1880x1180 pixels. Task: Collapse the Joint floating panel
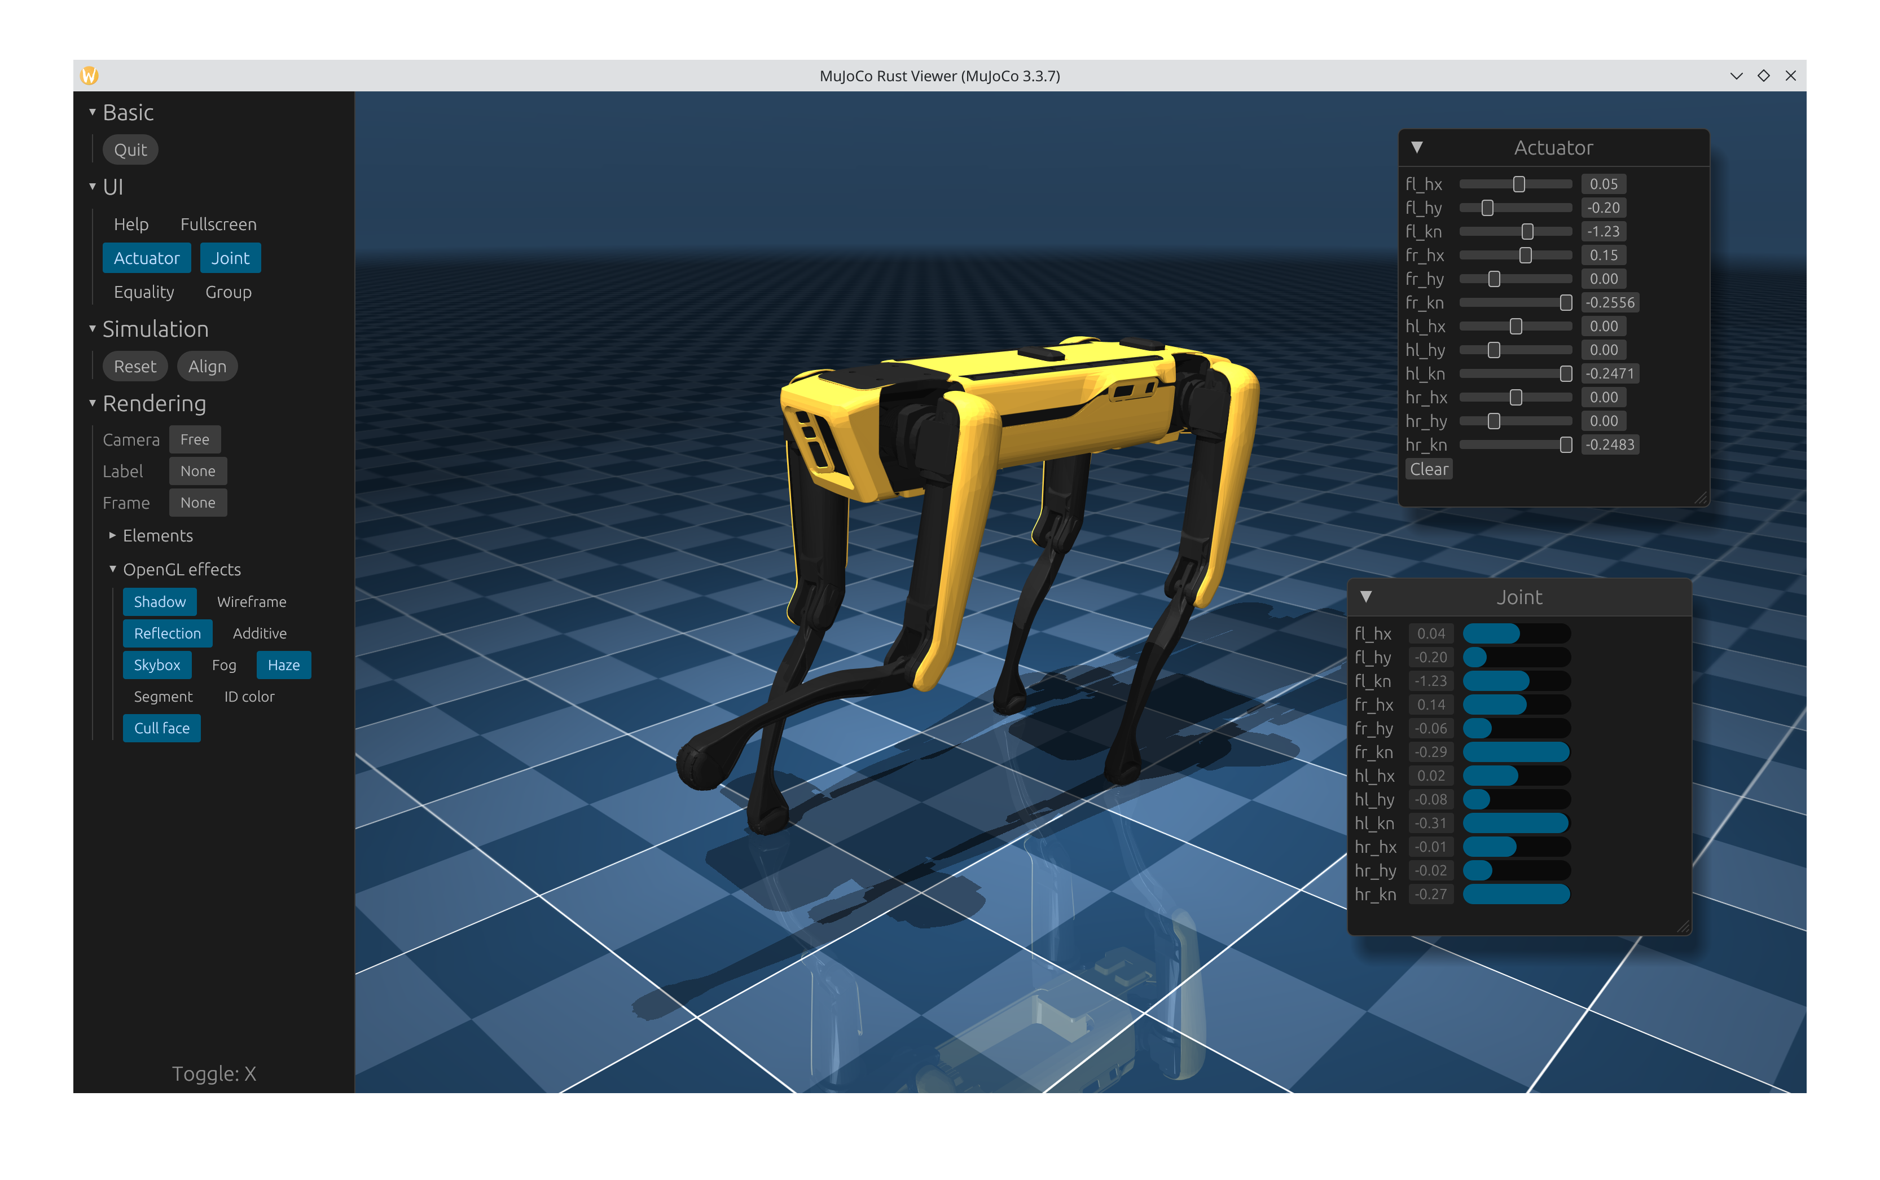tap(1366, 597)
